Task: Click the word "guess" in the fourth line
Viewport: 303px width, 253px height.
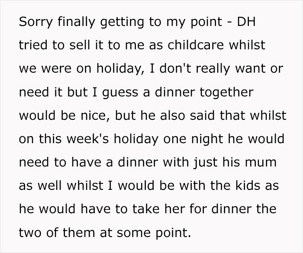Action: click(120, 93)
